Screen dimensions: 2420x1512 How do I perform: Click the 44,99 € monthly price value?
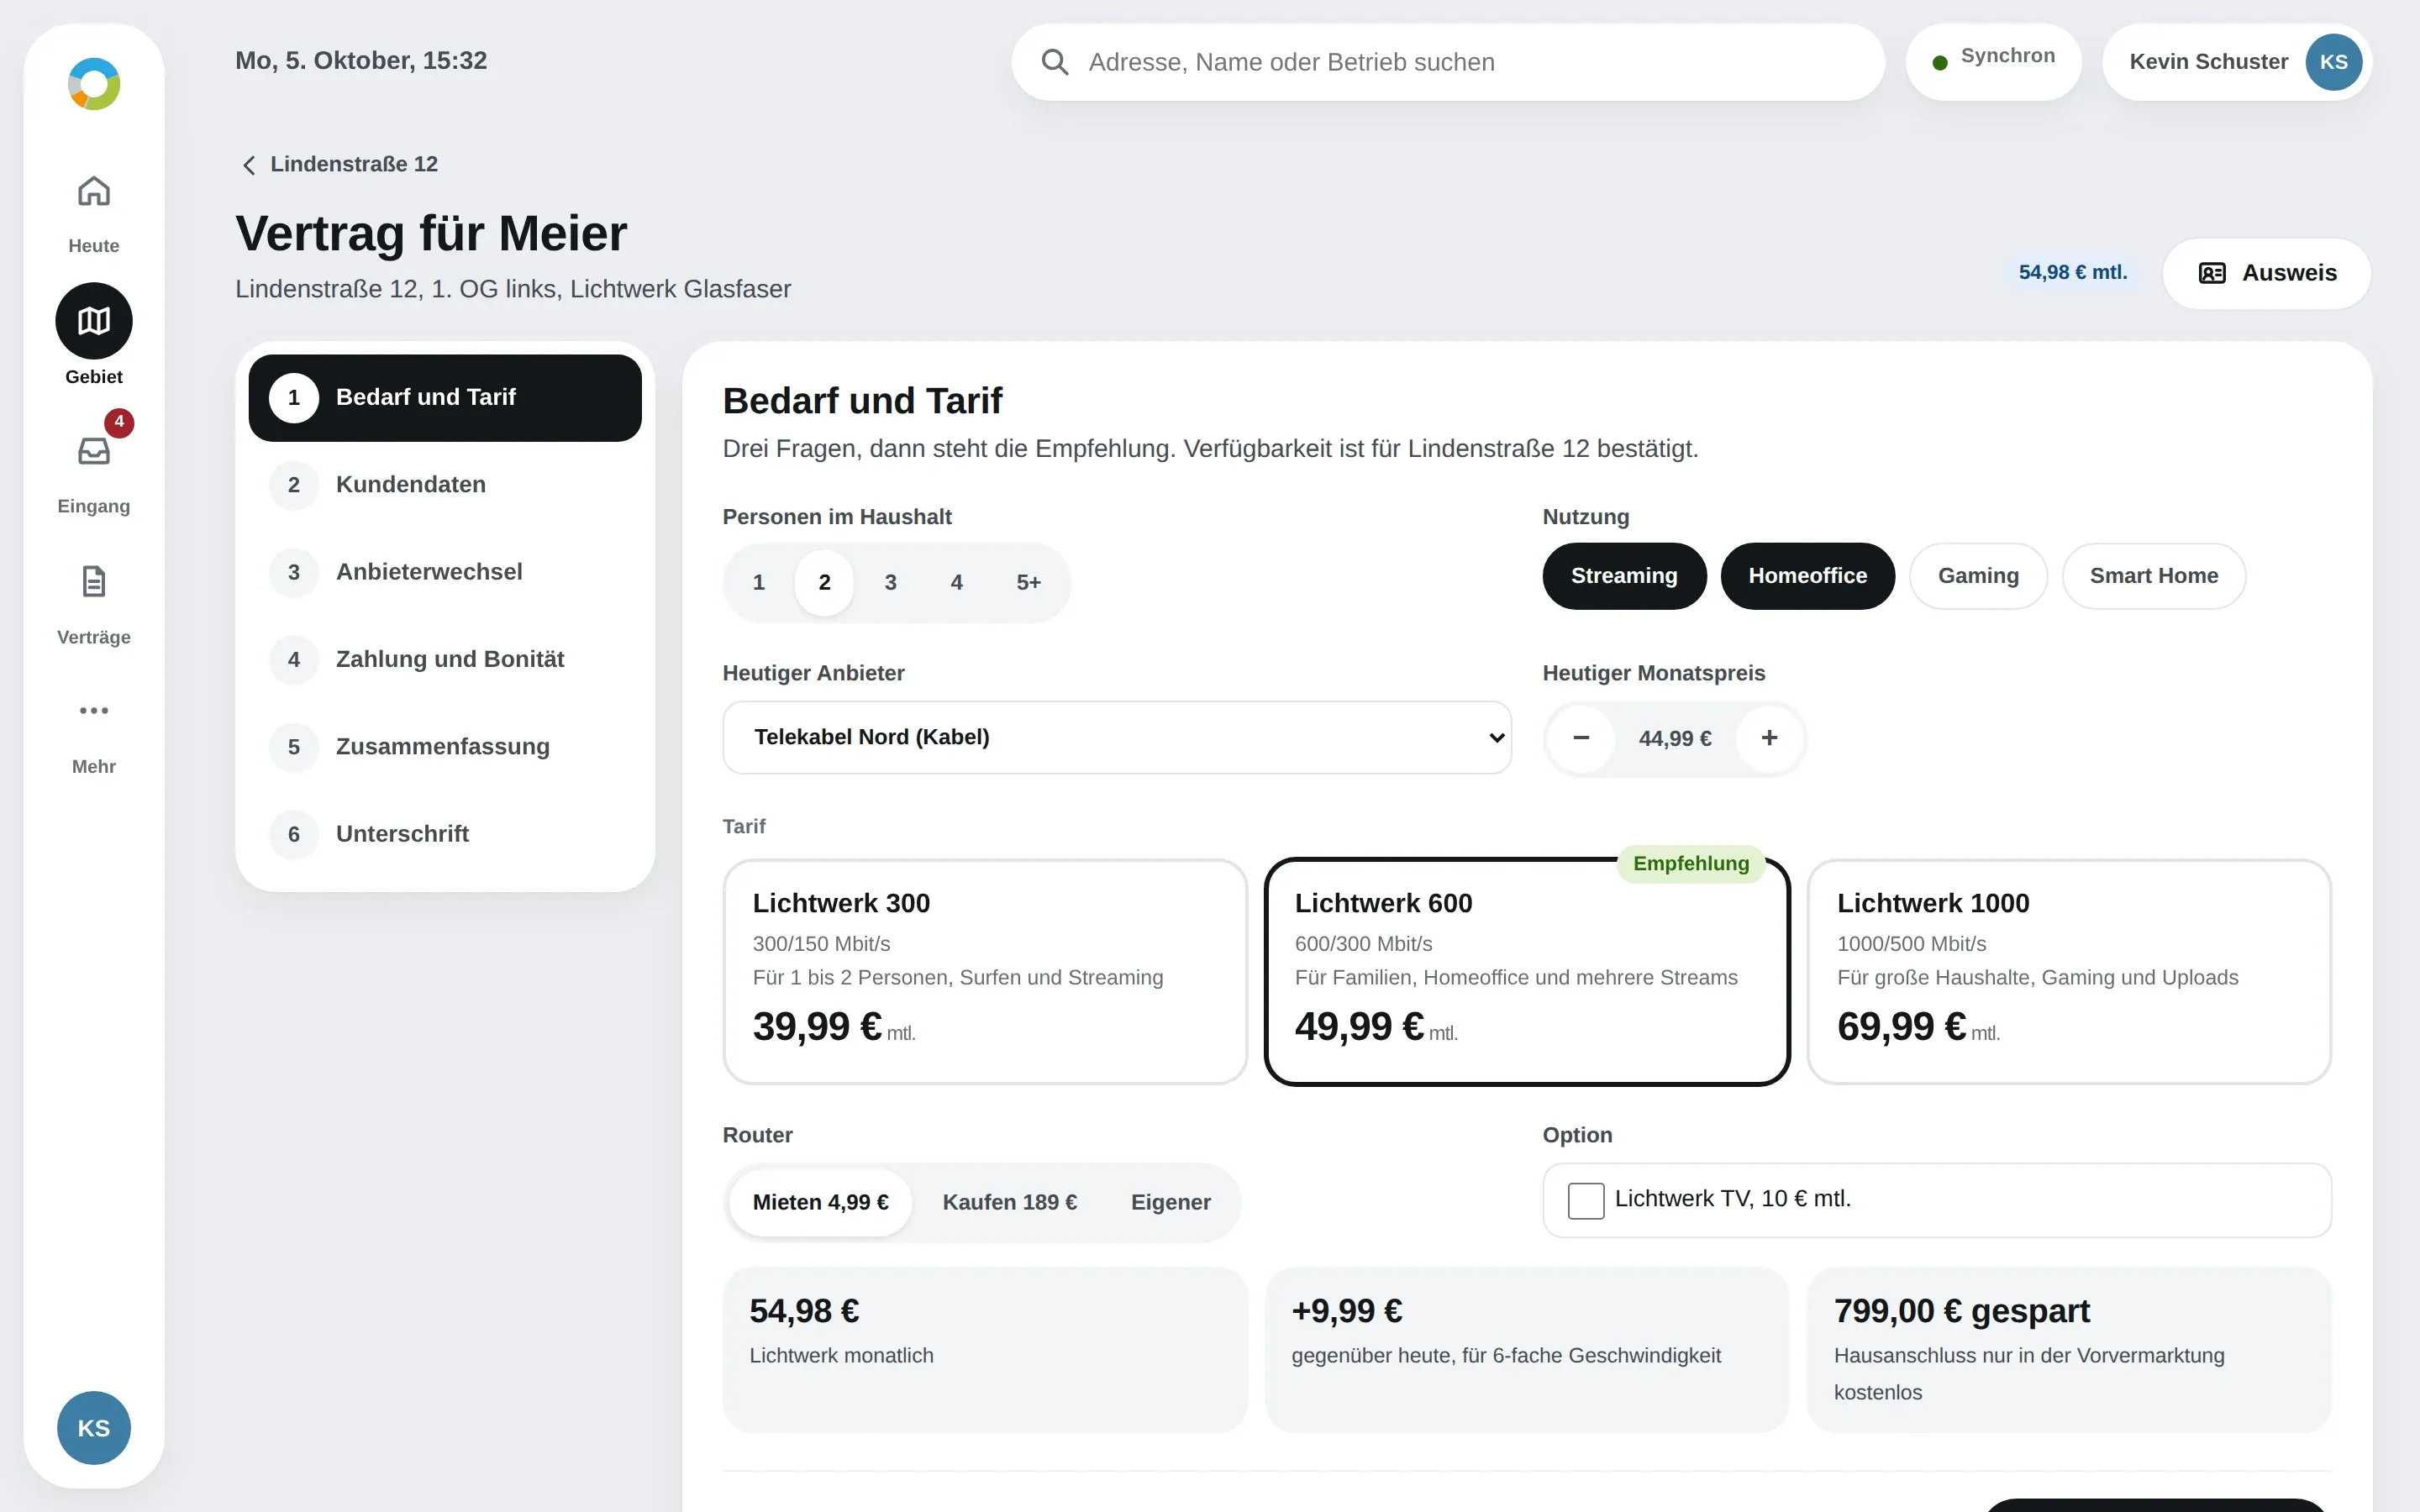coord(1675,739)
